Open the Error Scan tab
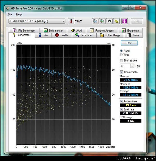The width and height of the screenshot is (156, 161). [x=84, y=35]
